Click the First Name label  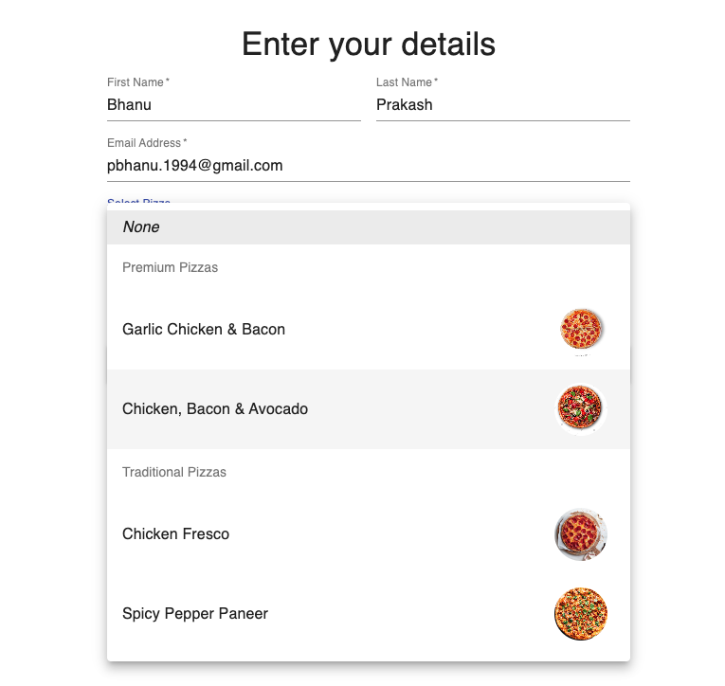[x=136, y=83]
